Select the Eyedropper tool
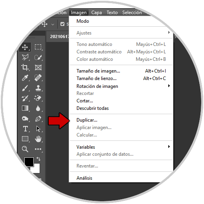This screenshot has width=204, height=204. [x=25, y=78]
